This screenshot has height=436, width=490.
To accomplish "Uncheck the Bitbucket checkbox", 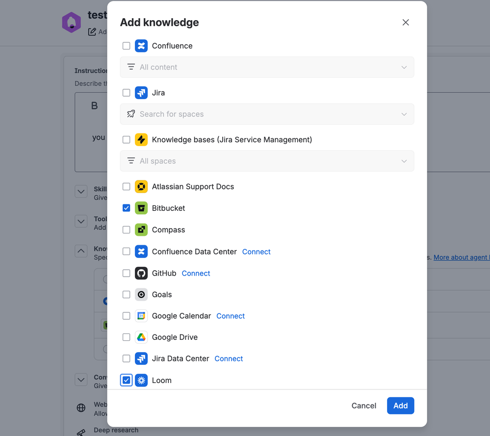I will (x=126, y=208).
